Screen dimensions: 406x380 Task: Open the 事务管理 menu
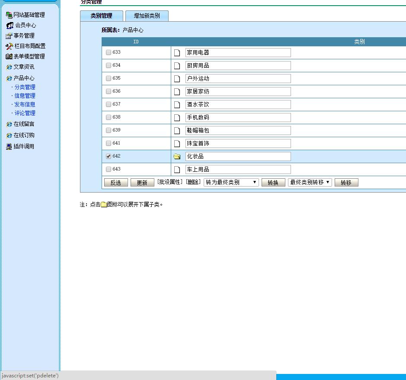pyautogui.click(x=24, y=36)
